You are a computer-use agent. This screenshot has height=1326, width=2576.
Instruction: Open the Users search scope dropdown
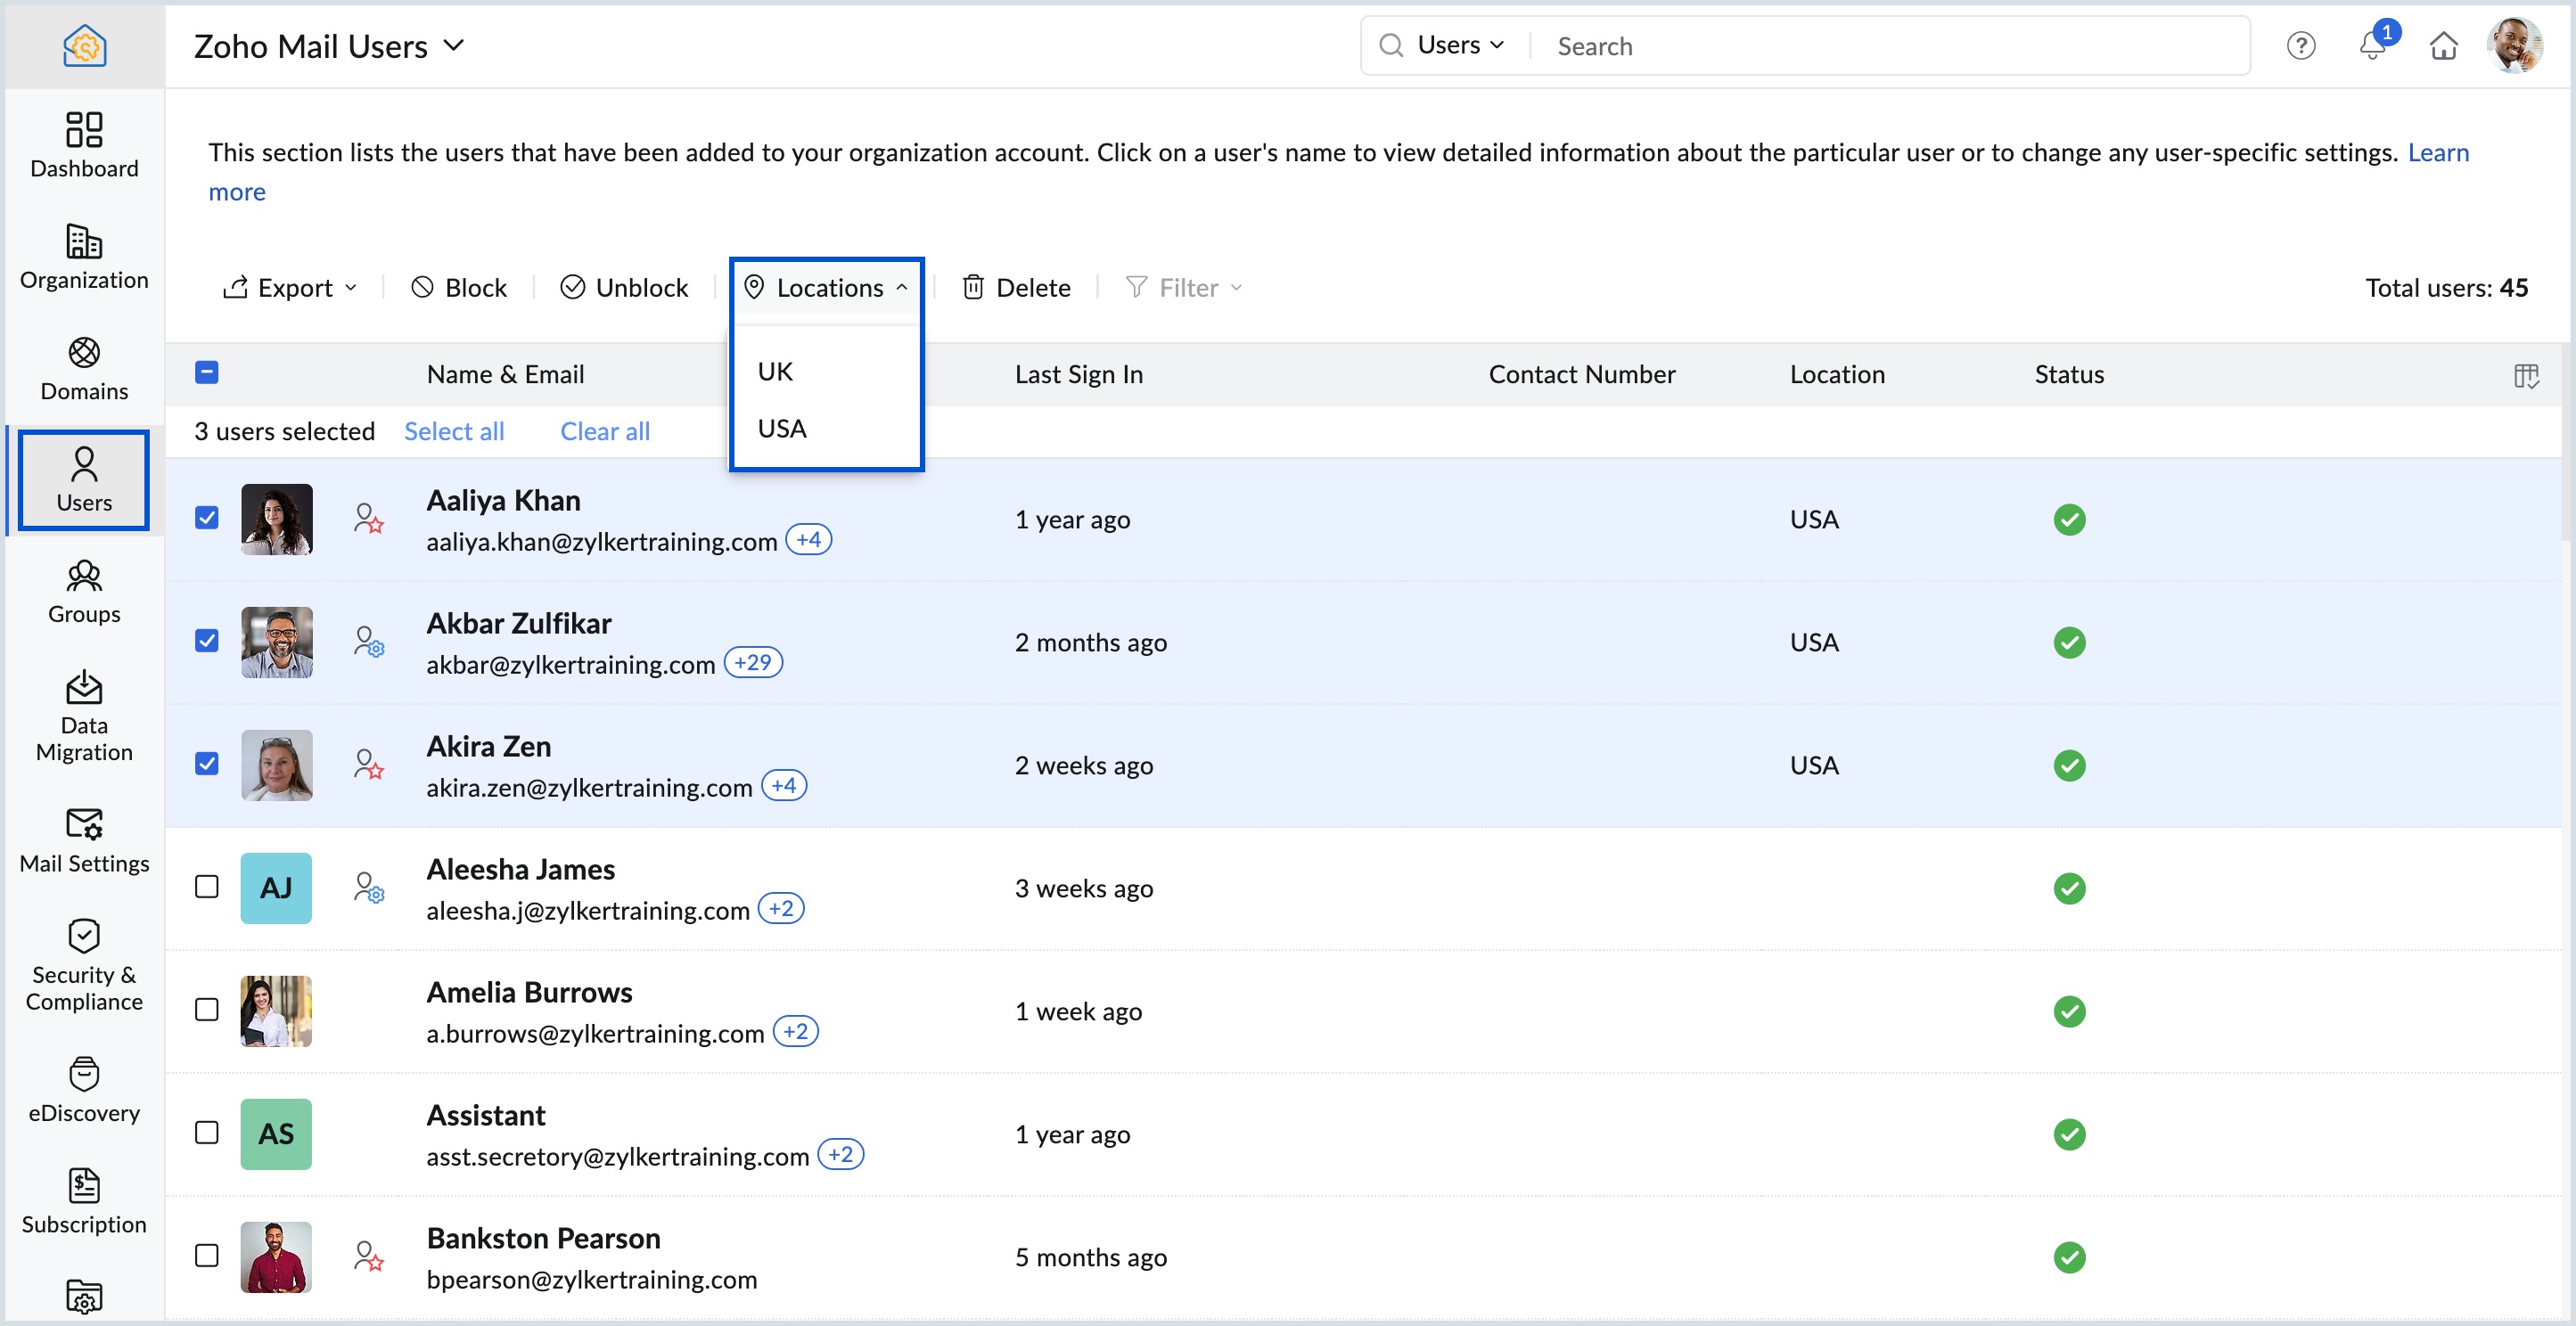click(1459, 46)
